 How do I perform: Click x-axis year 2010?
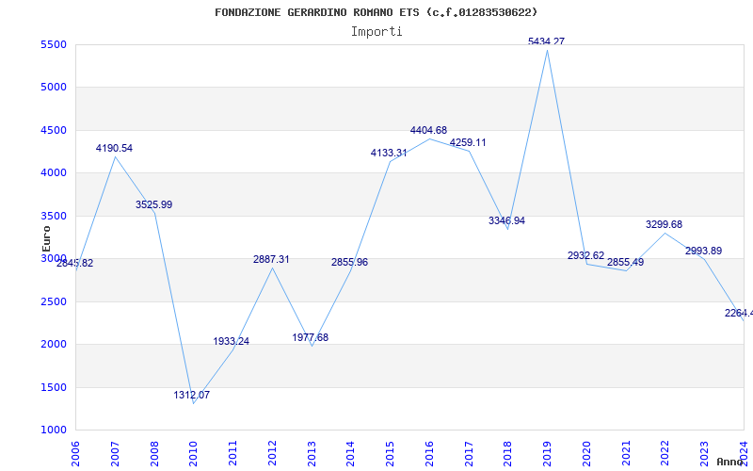(193, 453)
